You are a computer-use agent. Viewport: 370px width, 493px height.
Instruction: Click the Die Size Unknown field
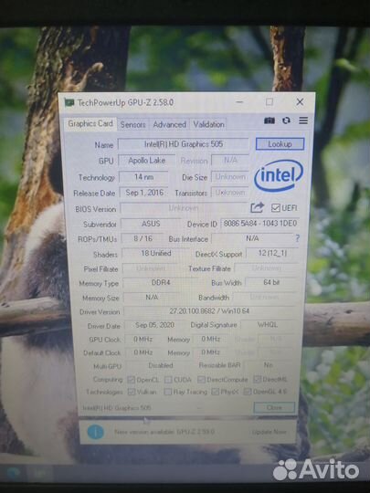[x=230, y=177]
